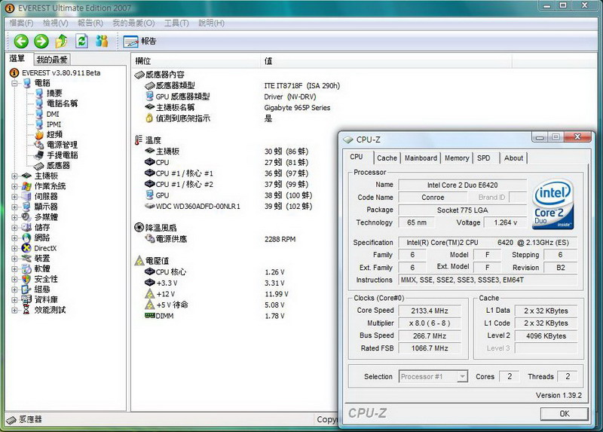Click the shield icon beside 安全性

26,279
